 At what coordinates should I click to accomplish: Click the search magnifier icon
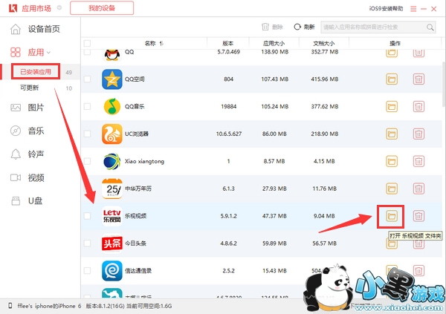(x=430, y=27)
